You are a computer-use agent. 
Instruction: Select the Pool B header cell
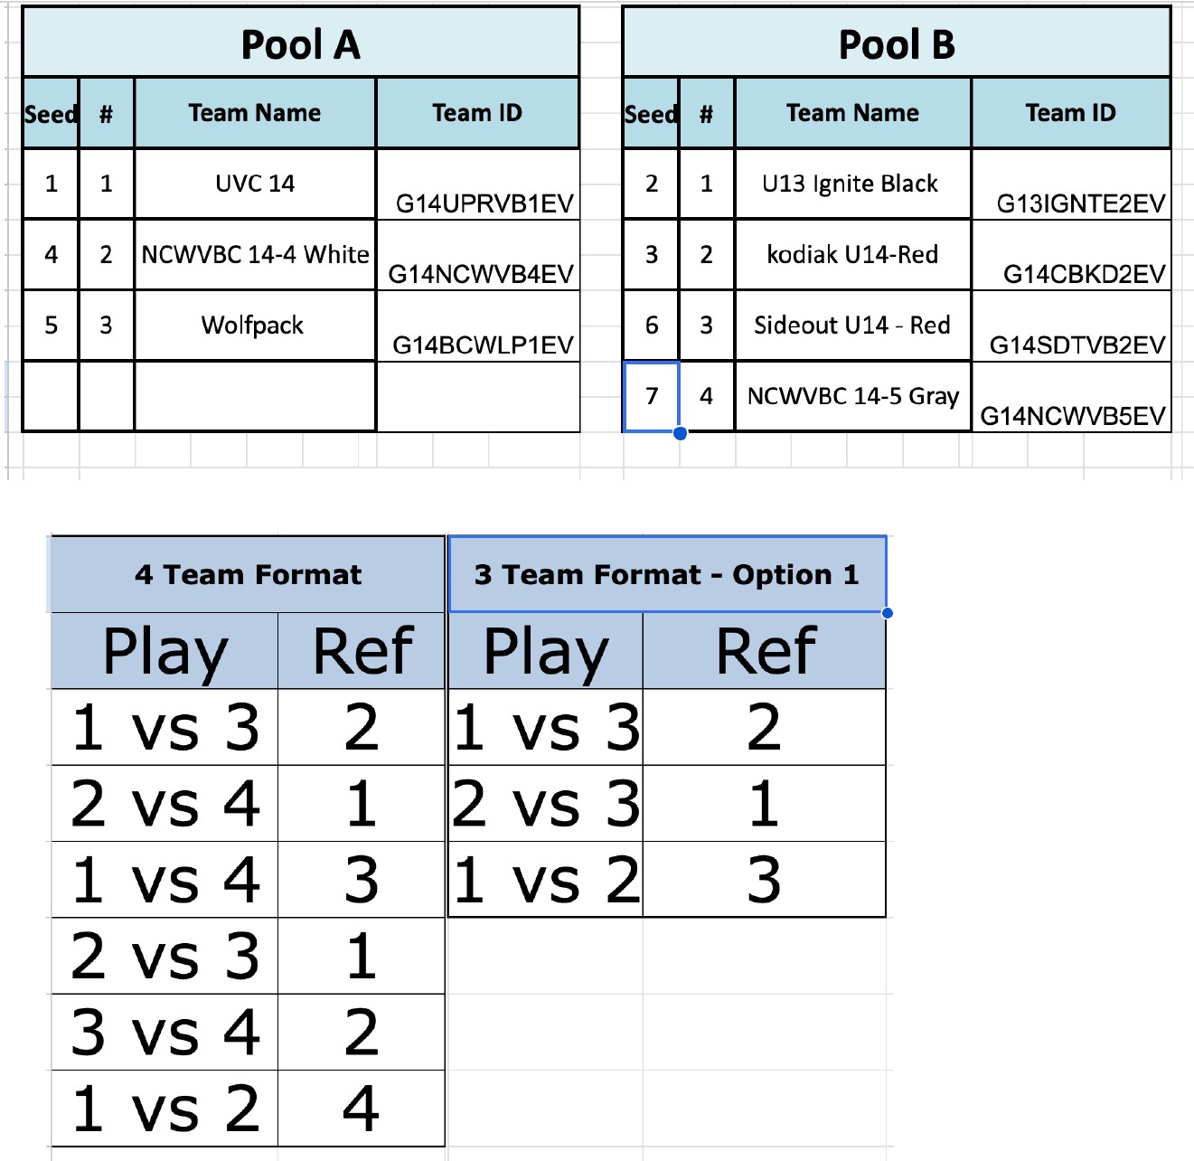(x=897, y=43)
